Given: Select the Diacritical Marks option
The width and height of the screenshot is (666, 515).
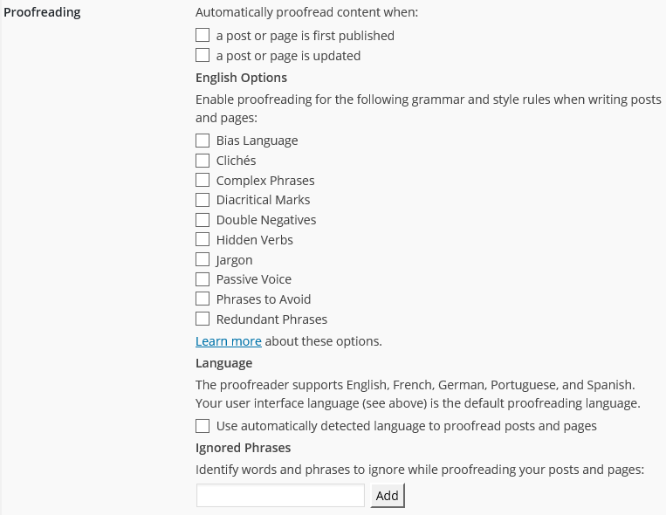Looking at the screenshot, I should pos(203,200).
